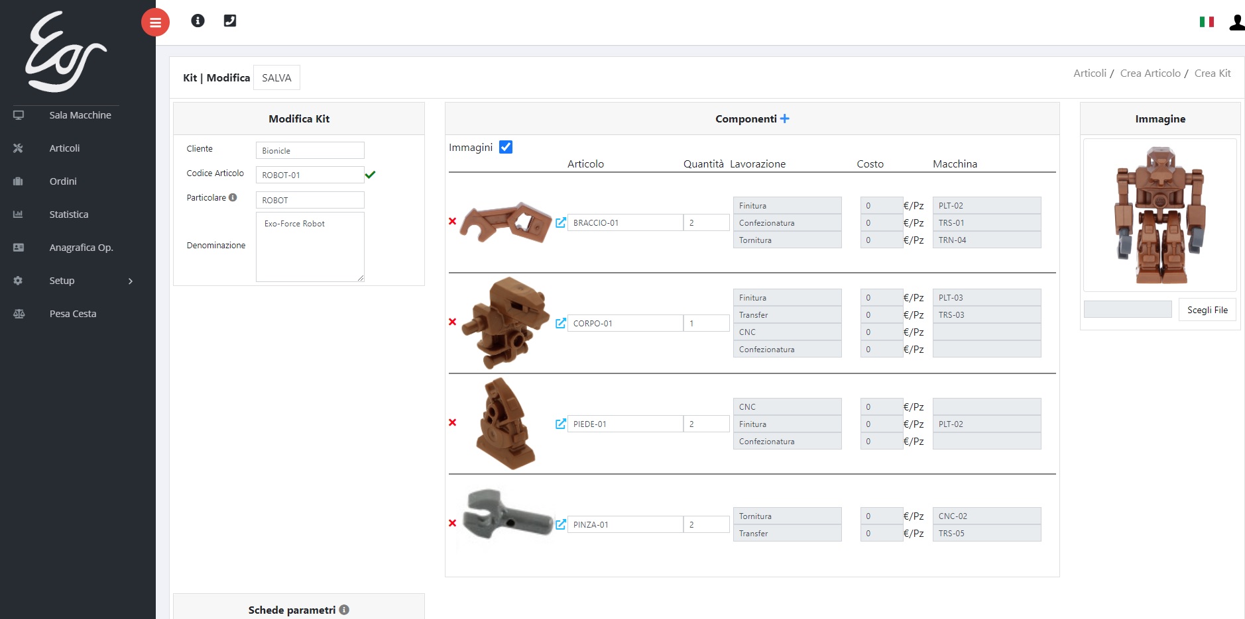Screen dimensions: 1245x619
Task: Go to Articoli menu item
Action: click(x=64, y=148)
